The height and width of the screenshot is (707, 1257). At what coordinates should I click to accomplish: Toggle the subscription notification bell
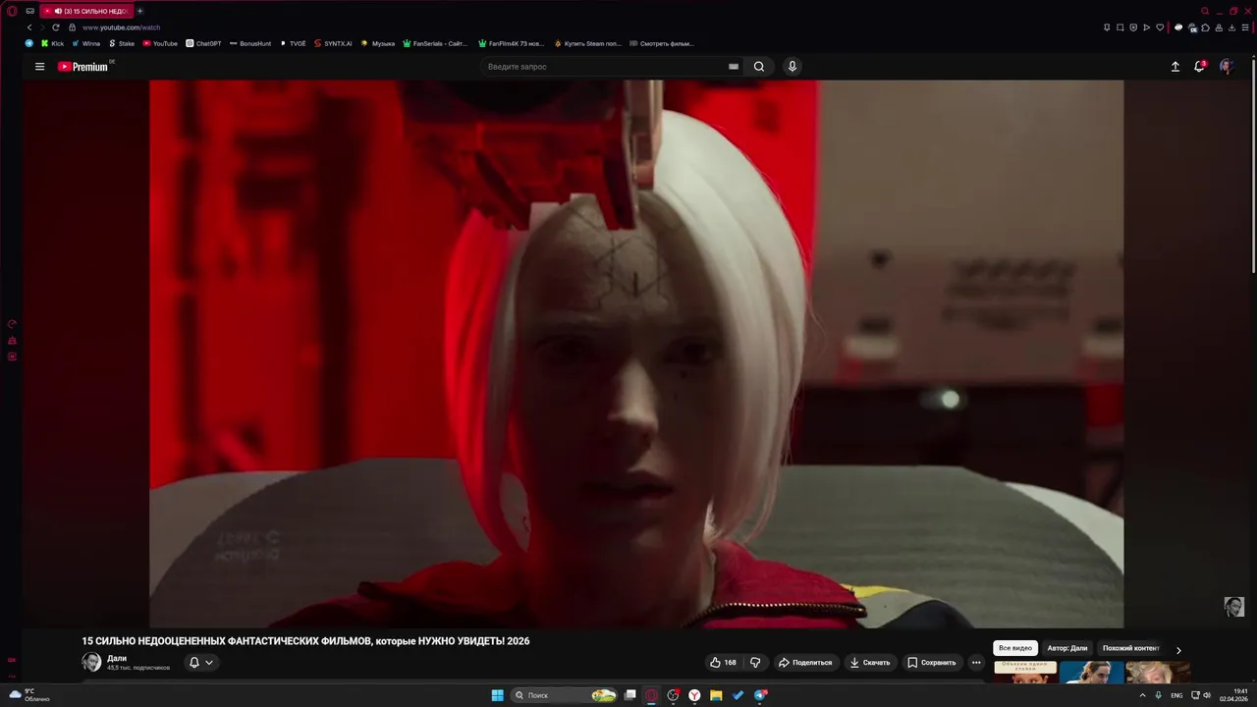(x=200, y=663)
